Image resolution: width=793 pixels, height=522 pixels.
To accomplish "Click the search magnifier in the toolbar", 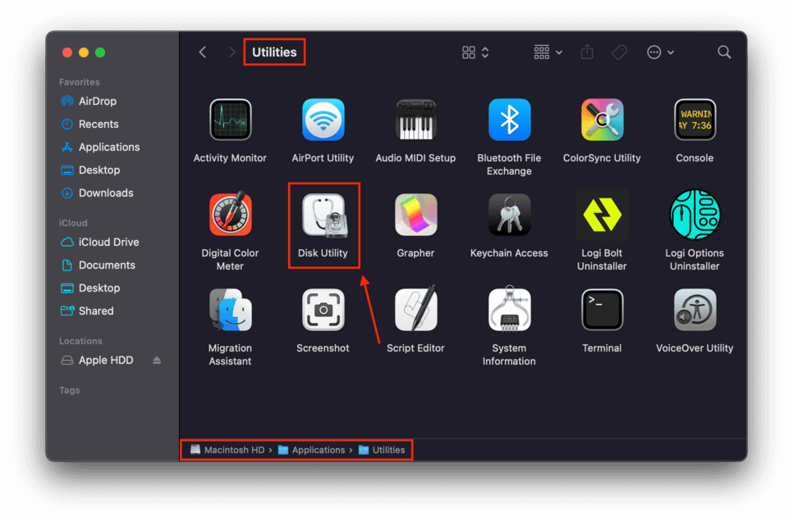I will (724, 52).
